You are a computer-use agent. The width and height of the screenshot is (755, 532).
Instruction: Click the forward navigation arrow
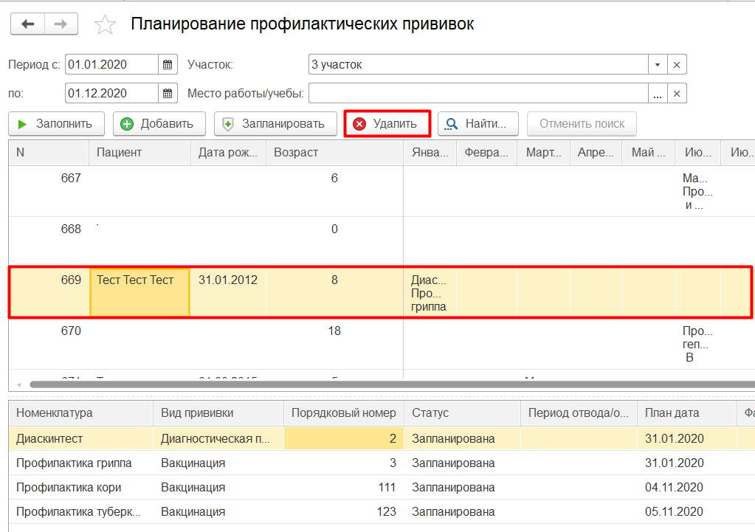point(61,24)
